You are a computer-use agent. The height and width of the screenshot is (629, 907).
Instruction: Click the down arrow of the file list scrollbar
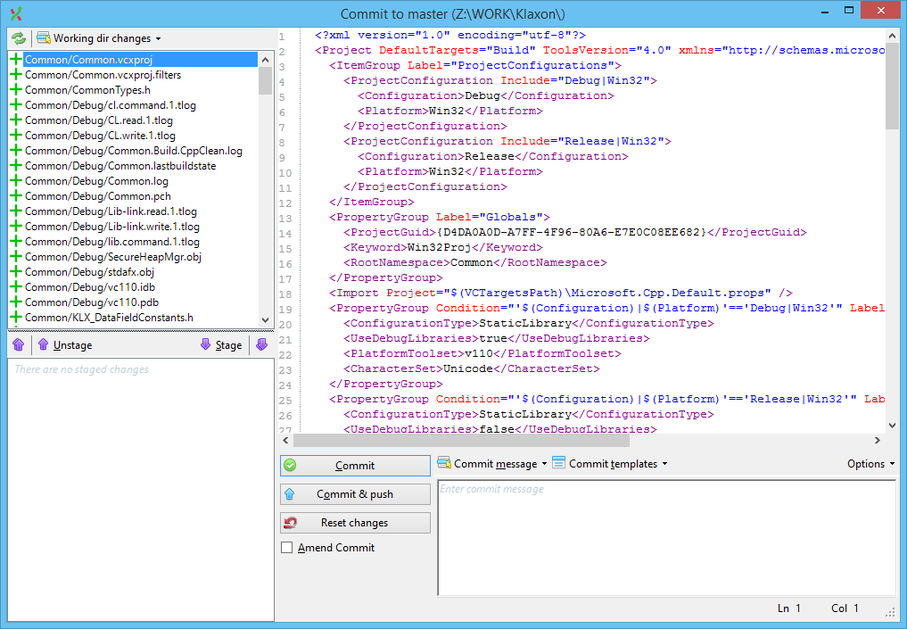pos(266,320)
